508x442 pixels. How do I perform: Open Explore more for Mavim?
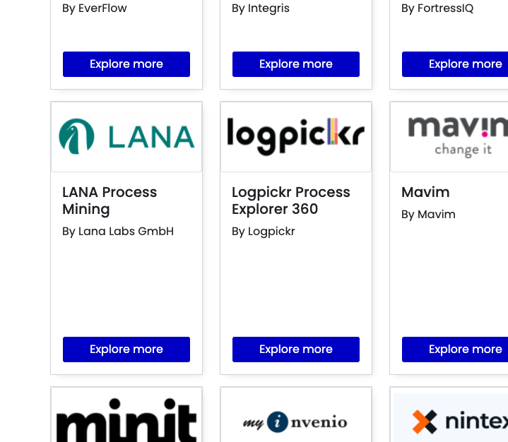[455, 350]
